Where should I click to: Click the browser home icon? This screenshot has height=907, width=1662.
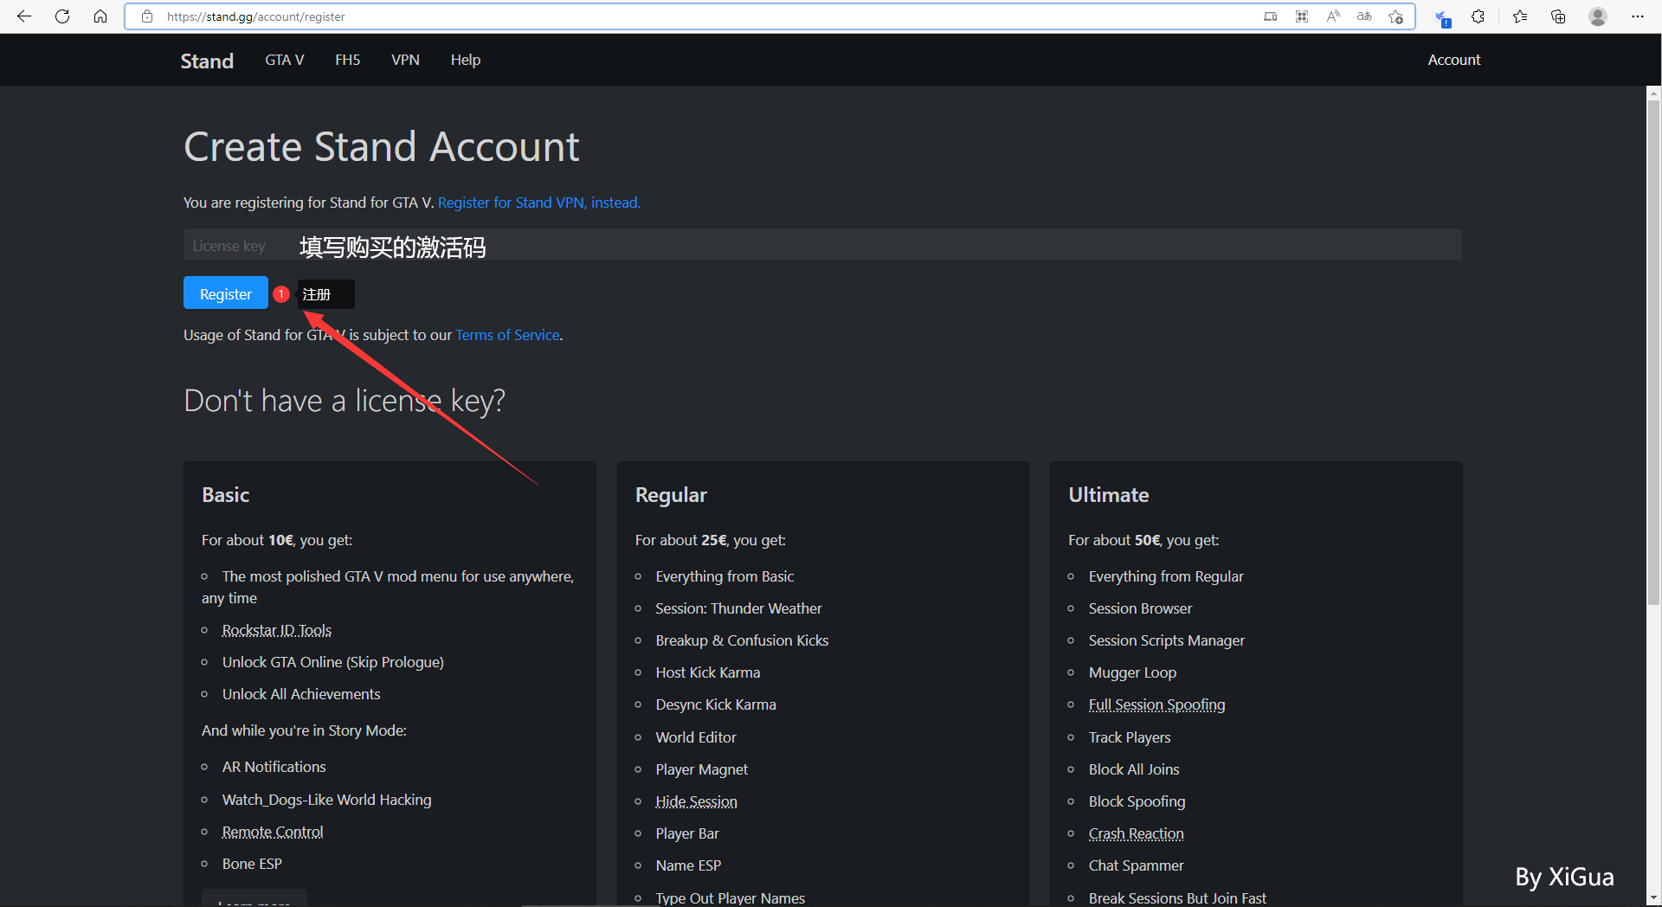click(x=100, y=16)
